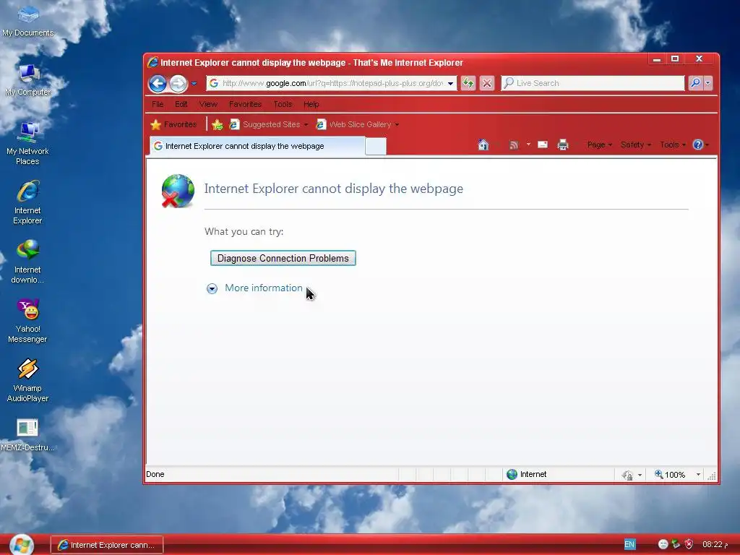The image size is (740, 555).
Task: Open a new tab with the blank tab button
Action: tap(376, 146)
